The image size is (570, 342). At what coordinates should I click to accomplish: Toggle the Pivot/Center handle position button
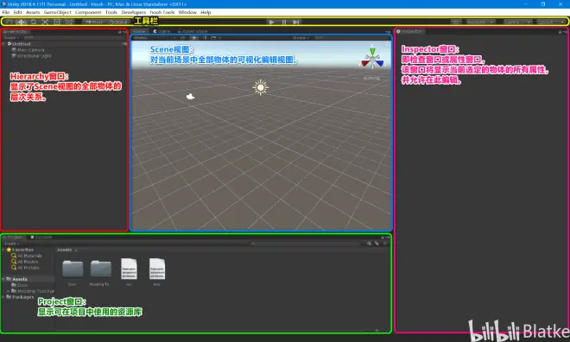[94, 22]
